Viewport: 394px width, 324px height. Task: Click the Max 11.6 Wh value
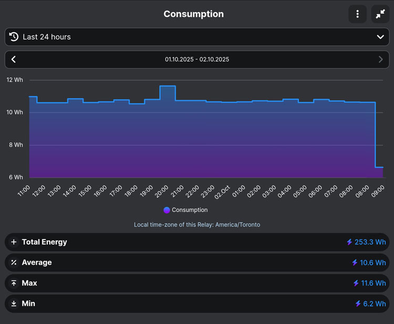[x=373, y=283]
